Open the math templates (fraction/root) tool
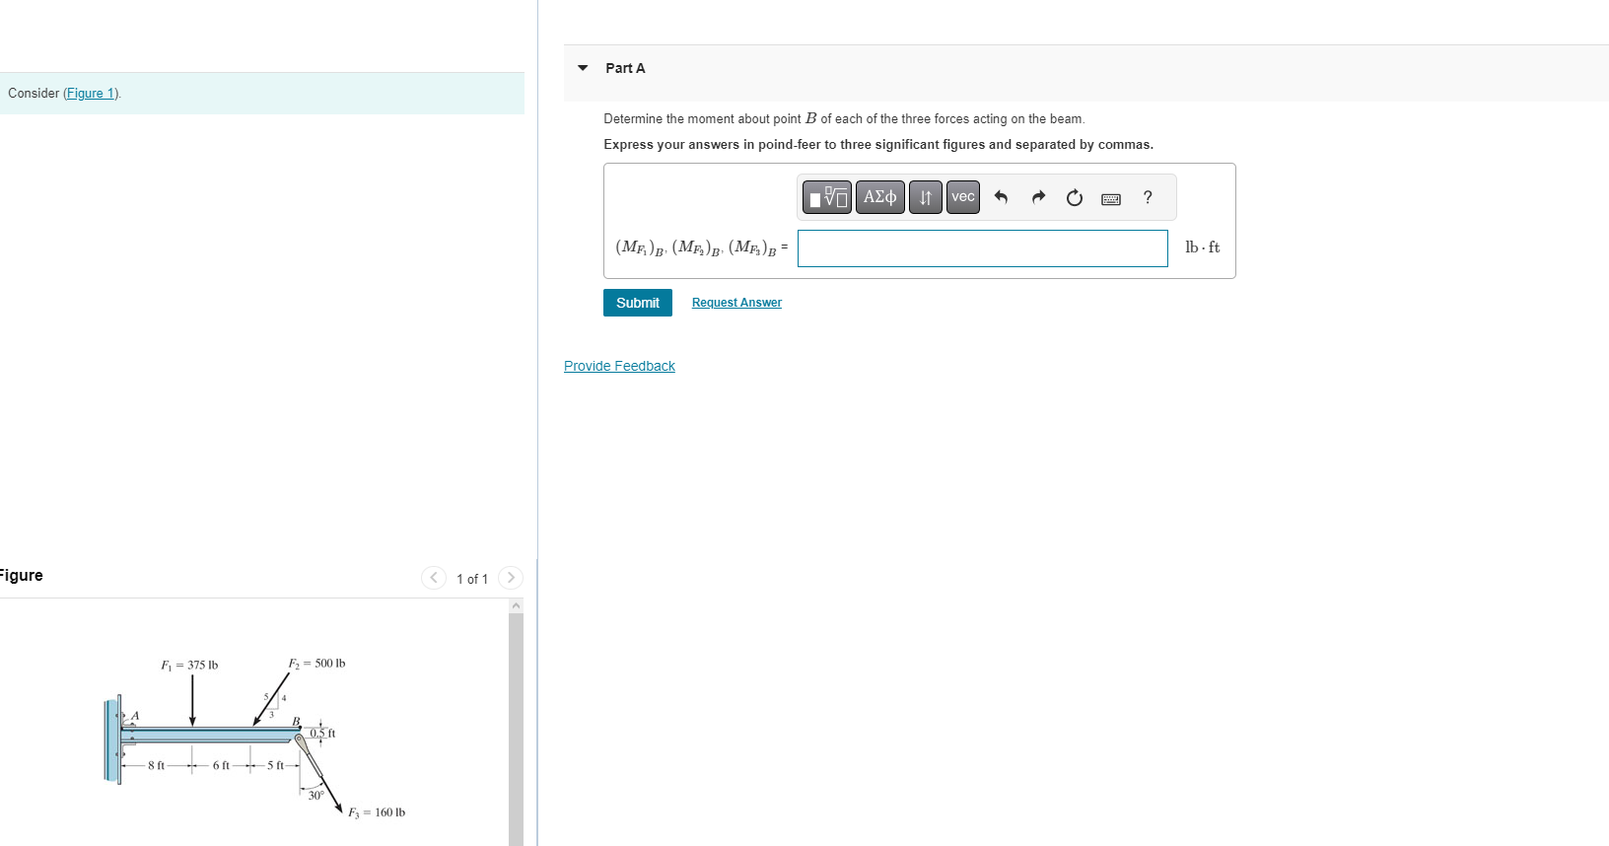This screenshot has height=846, width=1609. [827, 197]
